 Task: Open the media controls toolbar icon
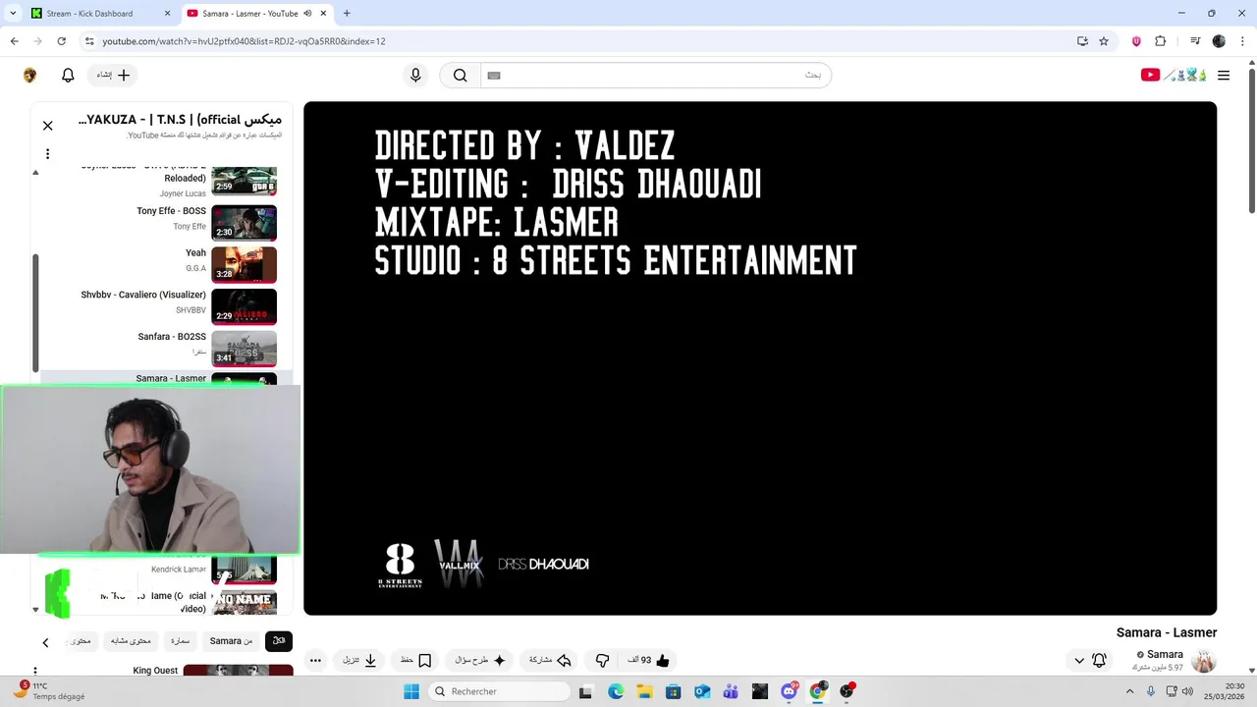click(1195, 41)
